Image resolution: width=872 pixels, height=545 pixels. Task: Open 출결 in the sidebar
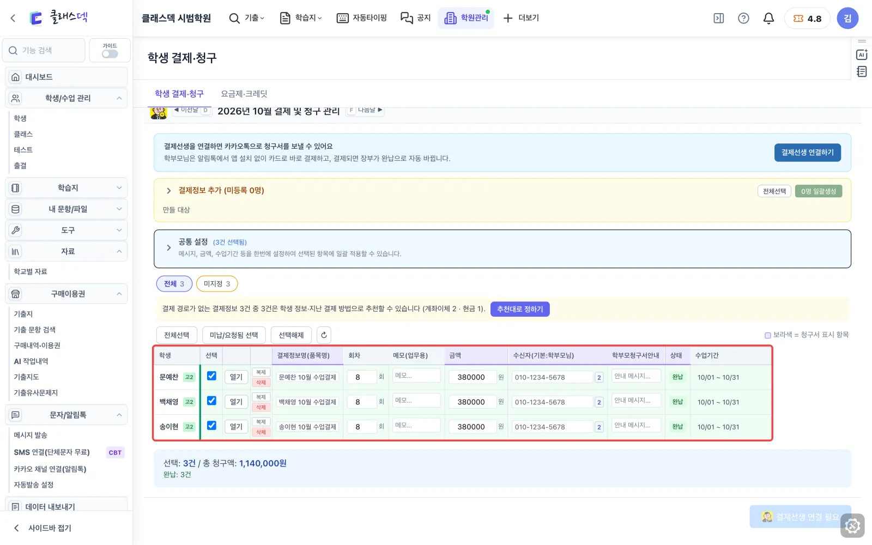click(x=20, y=166)
